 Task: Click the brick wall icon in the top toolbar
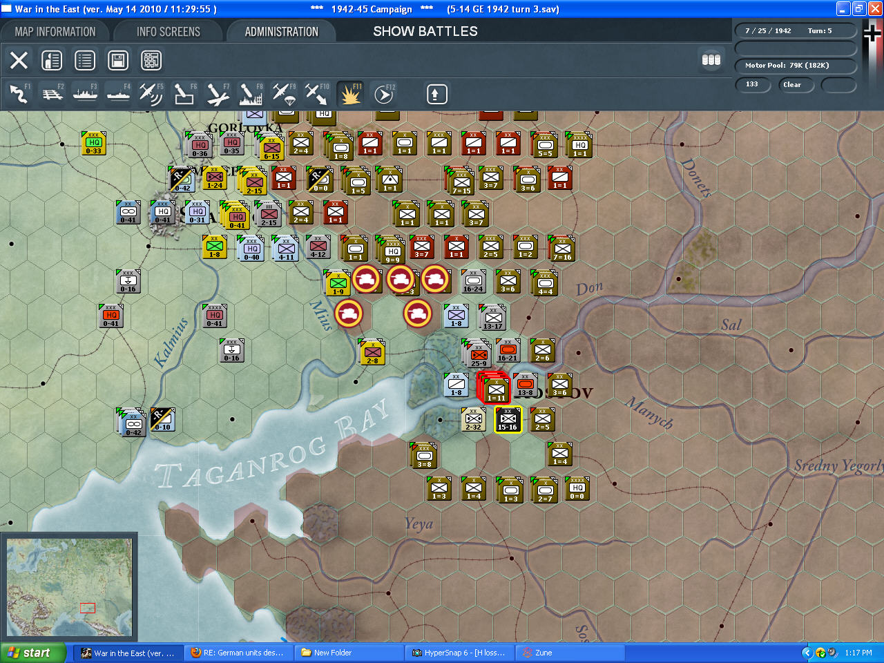151,60
